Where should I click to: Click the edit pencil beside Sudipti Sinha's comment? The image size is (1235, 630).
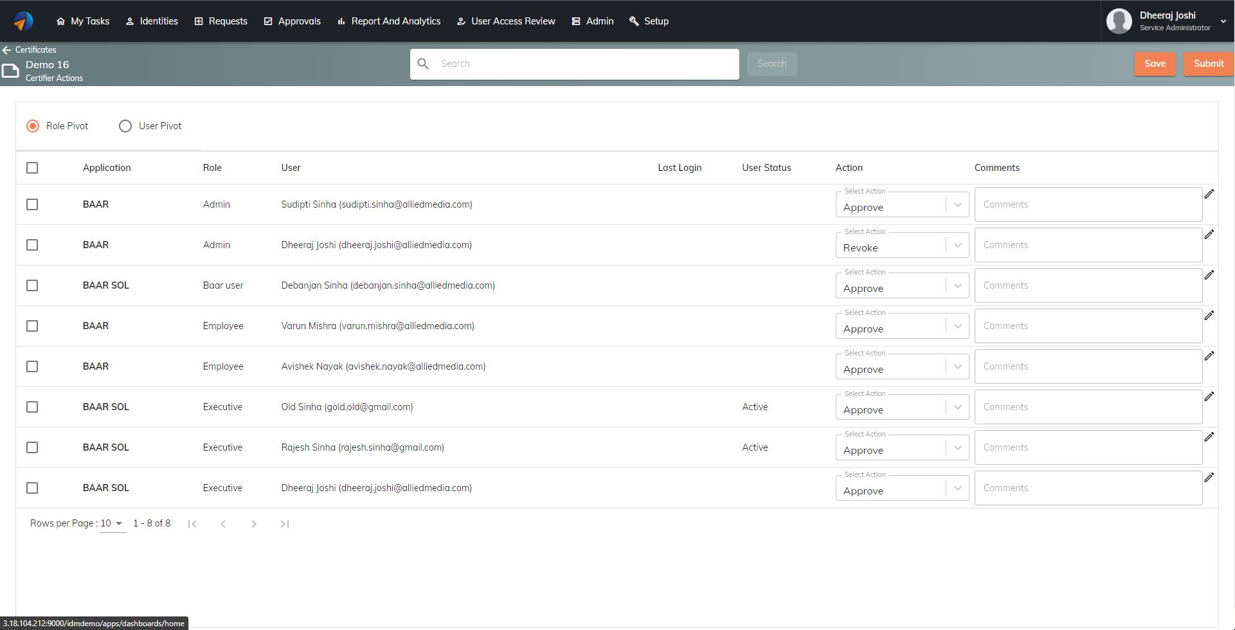[x=1210, y=194]
